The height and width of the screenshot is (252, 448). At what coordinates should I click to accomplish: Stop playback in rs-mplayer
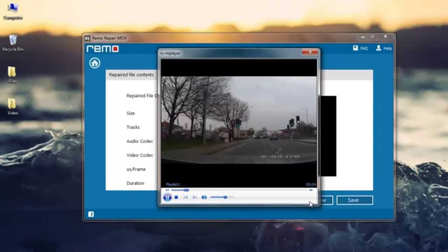coord(176,197)
